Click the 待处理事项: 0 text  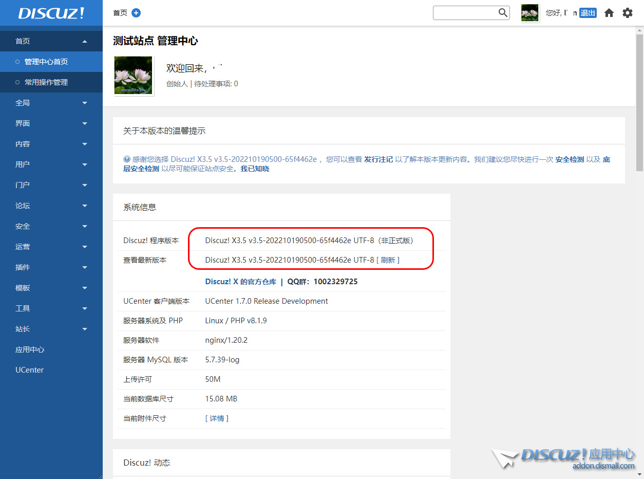tap(216, 84)
